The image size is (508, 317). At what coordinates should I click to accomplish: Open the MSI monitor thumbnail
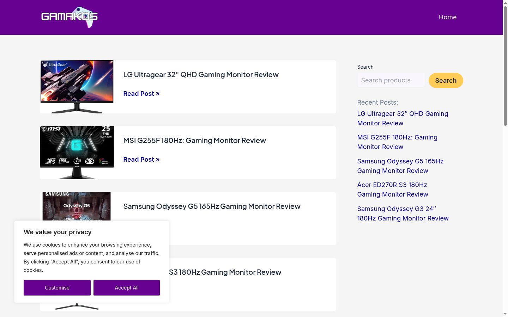click(x=77, y=153)
